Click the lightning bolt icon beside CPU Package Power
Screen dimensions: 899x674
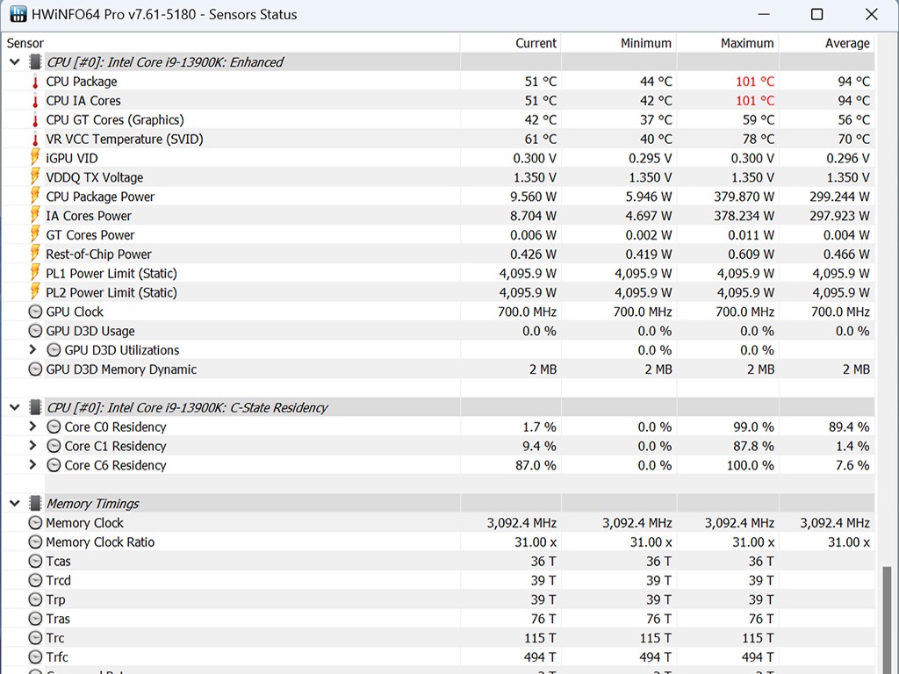35,197
